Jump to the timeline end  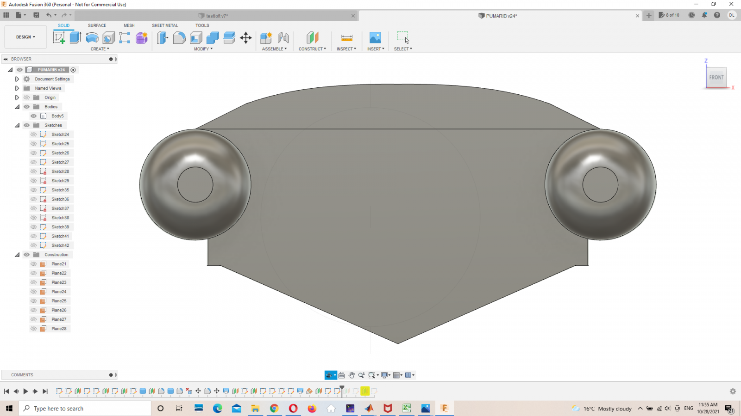pyautogui.click(x=45, y=392)
